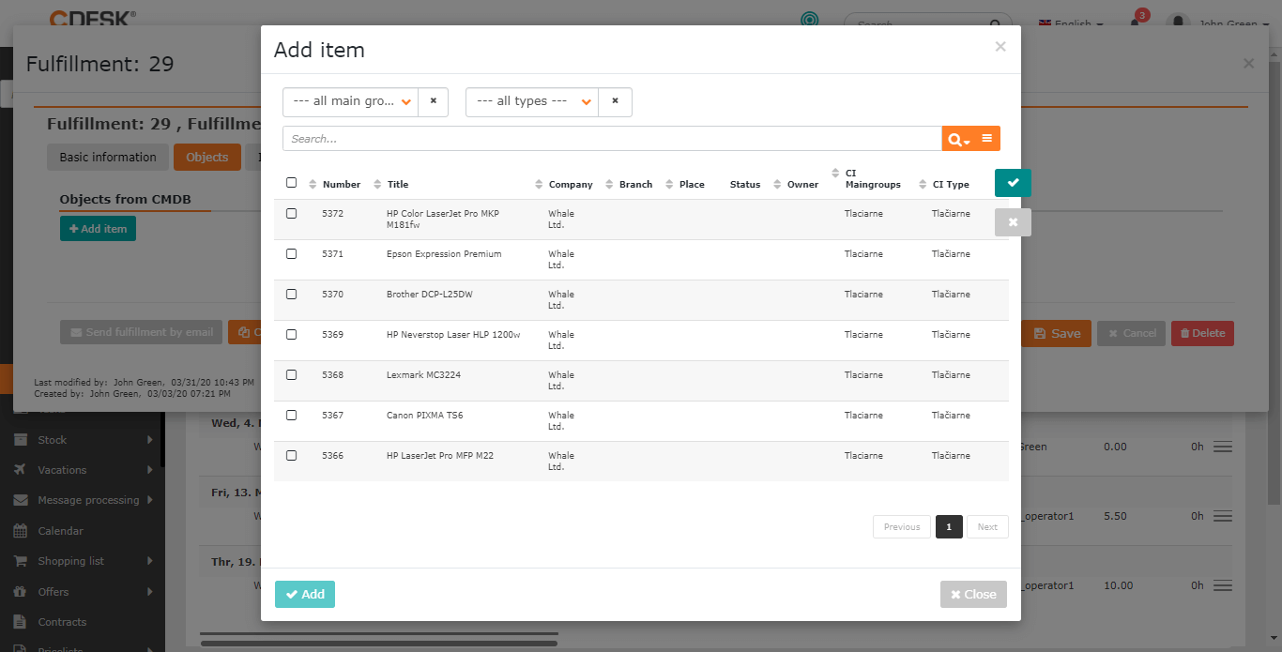Screen dimensions: 1282x652
Task: Open the notifications bell with red badge
Action: coord(1137,21)
